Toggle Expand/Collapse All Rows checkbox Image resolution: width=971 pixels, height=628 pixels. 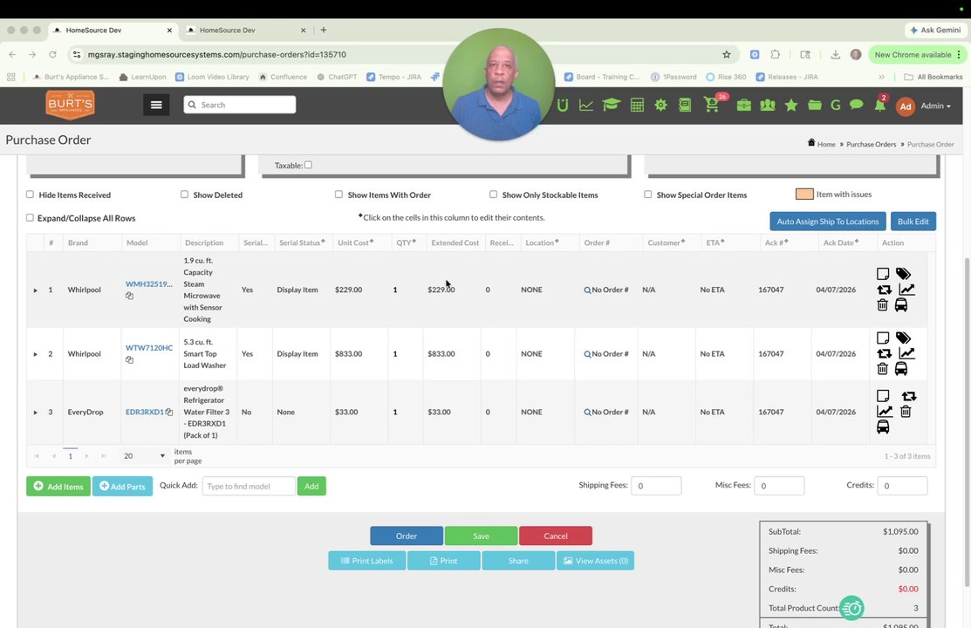[30, 218]
